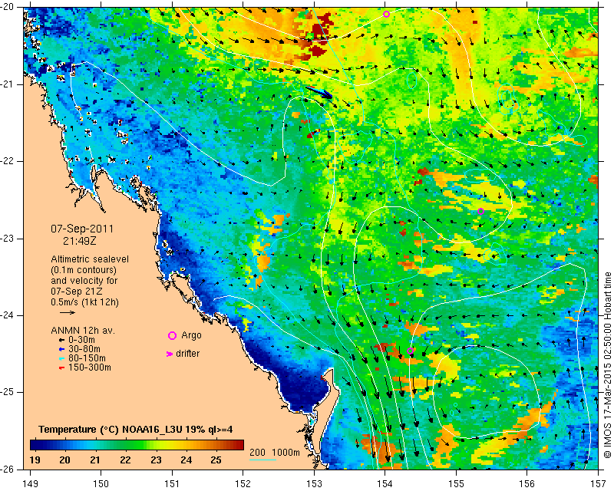Click the large blue ANMN current arrow near -21
The width and height of the screenshot is (614, 491).
(319, 92)
